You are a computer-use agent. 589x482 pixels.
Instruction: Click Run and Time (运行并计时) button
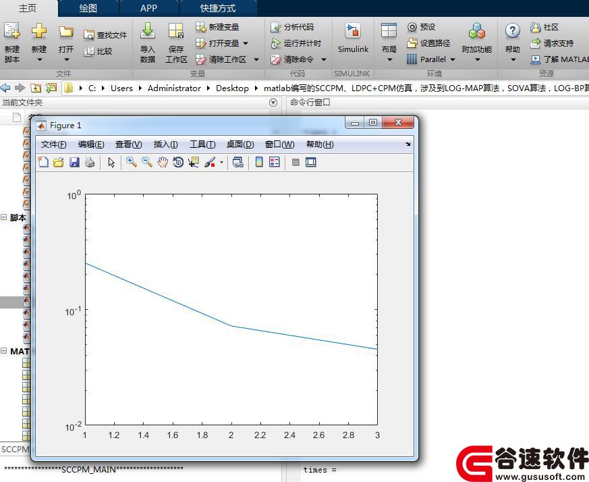point(296,43)
